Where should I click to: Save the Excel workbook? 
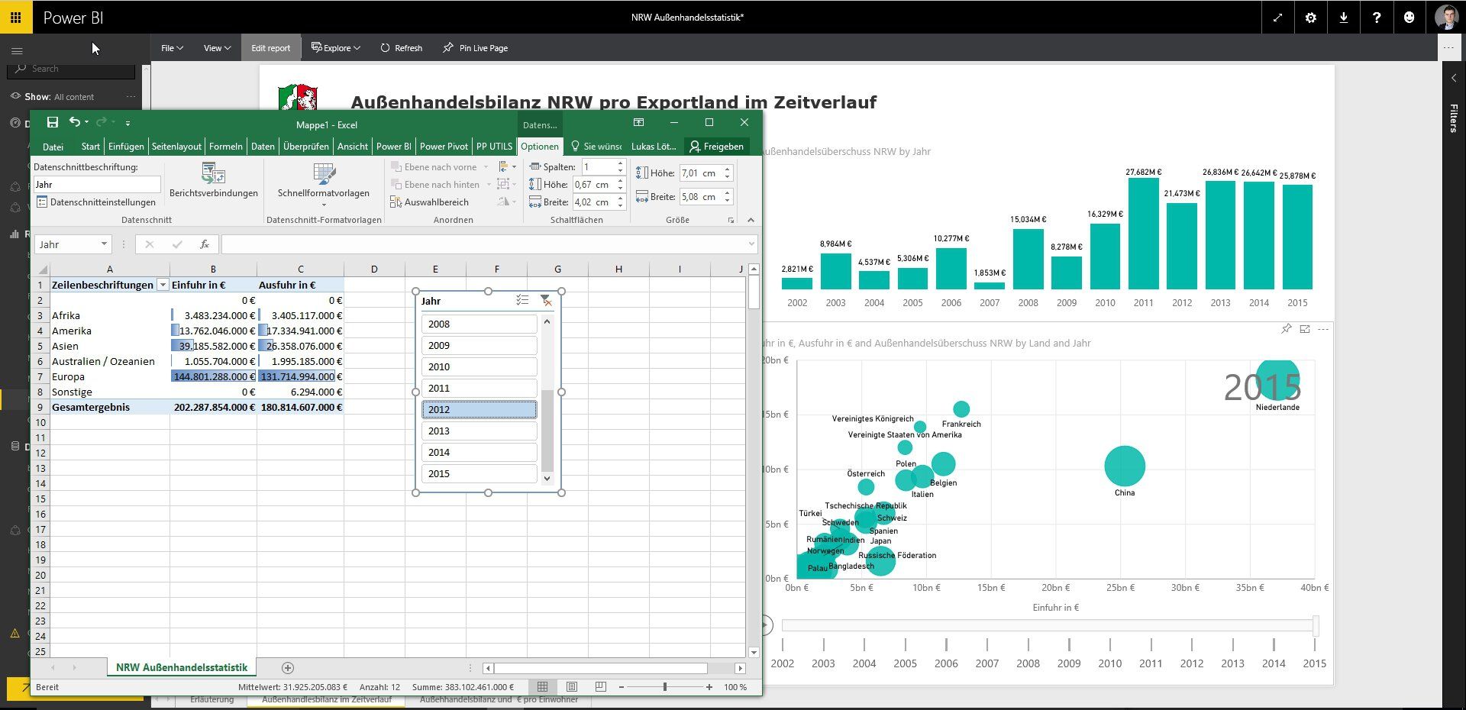click(52, 122)
